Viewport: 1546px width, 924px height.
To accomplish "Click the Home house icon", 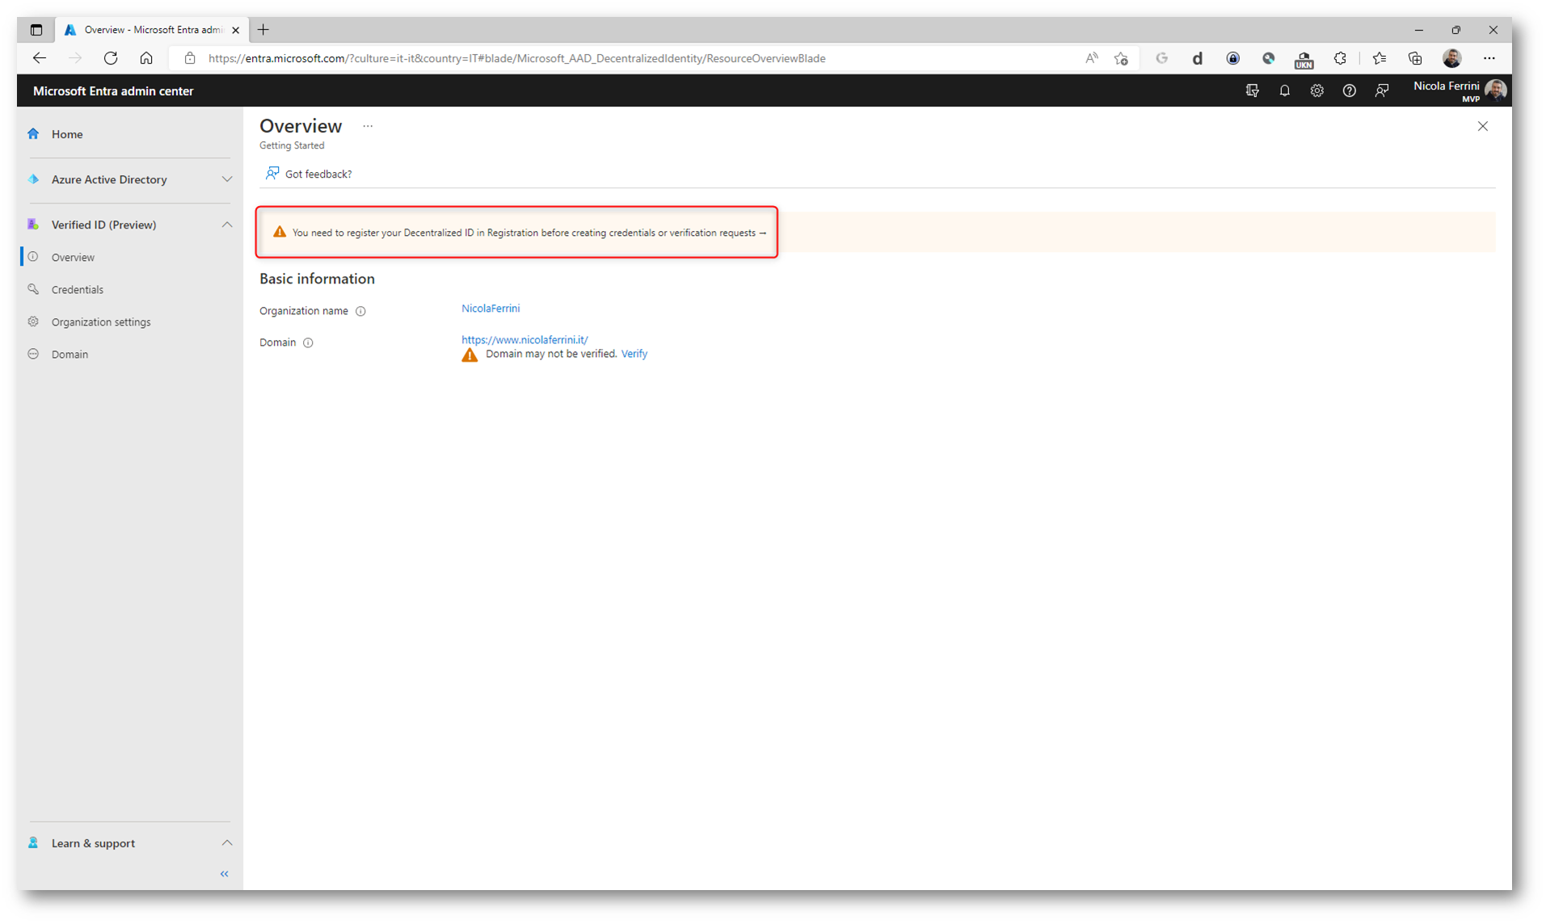I will click(33, 134).
